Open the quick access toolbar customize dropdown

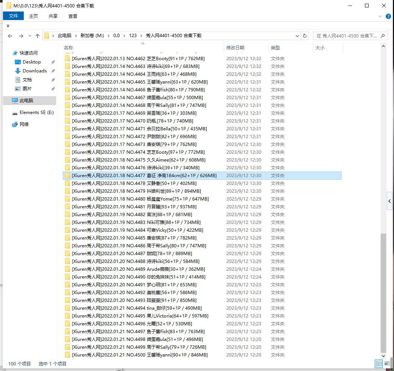[8, 26]
